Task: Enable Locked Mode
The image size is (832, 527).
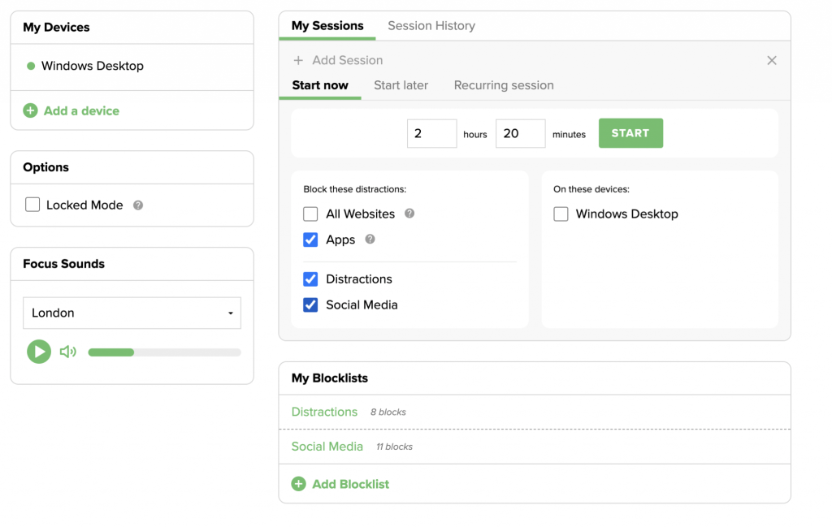Action: [x=32, y=205]
